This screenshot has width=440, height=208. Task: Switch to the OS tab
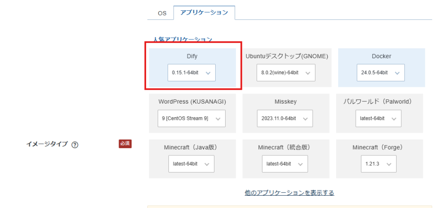(x=162, y=13)
